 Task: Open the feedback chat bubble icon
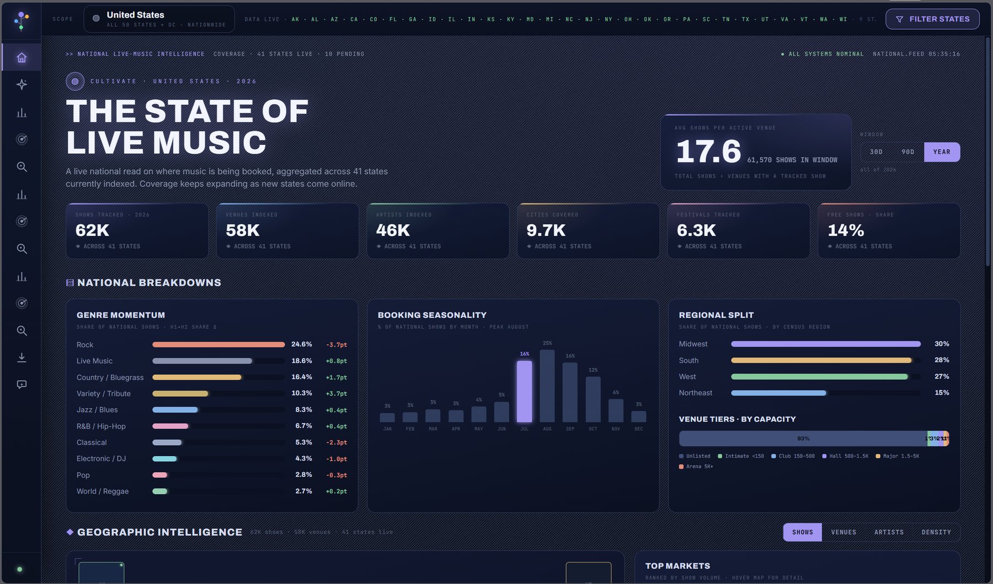[x=22, y=385]
